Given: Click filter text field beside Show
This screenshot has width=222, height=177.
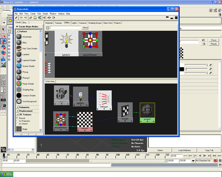Looking at the screenshot, I should pyautogui.click(x=65, y=27).
